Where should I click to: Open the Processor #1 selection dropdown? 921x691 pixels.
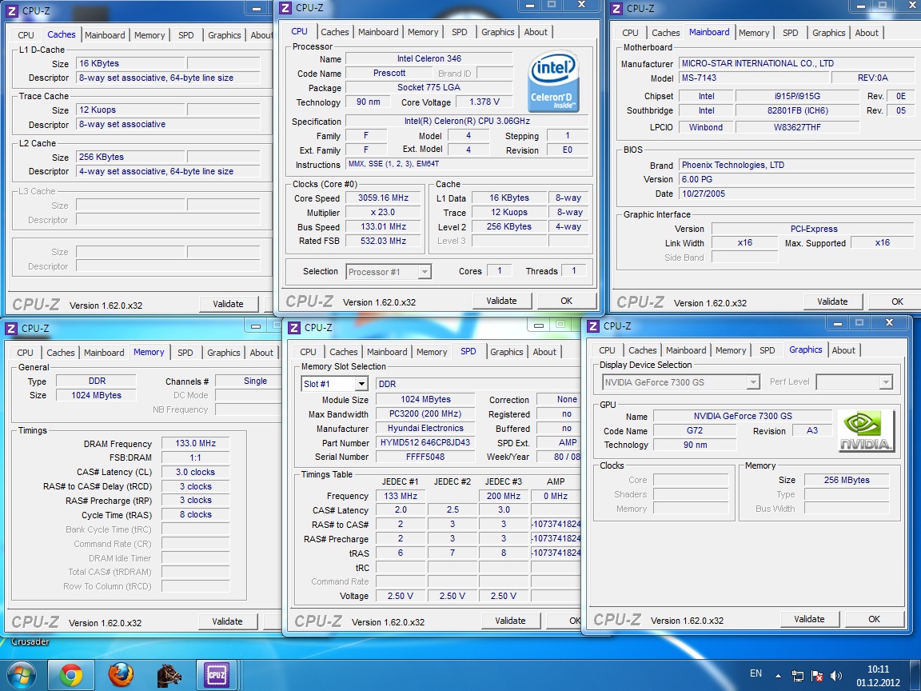pyautogui.click(x=425, y=272)
